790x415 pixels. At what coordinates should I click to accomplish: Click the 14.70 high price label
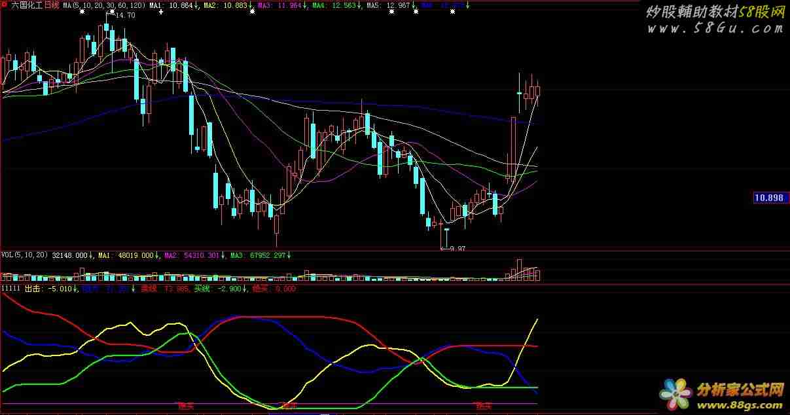[125, 15]
